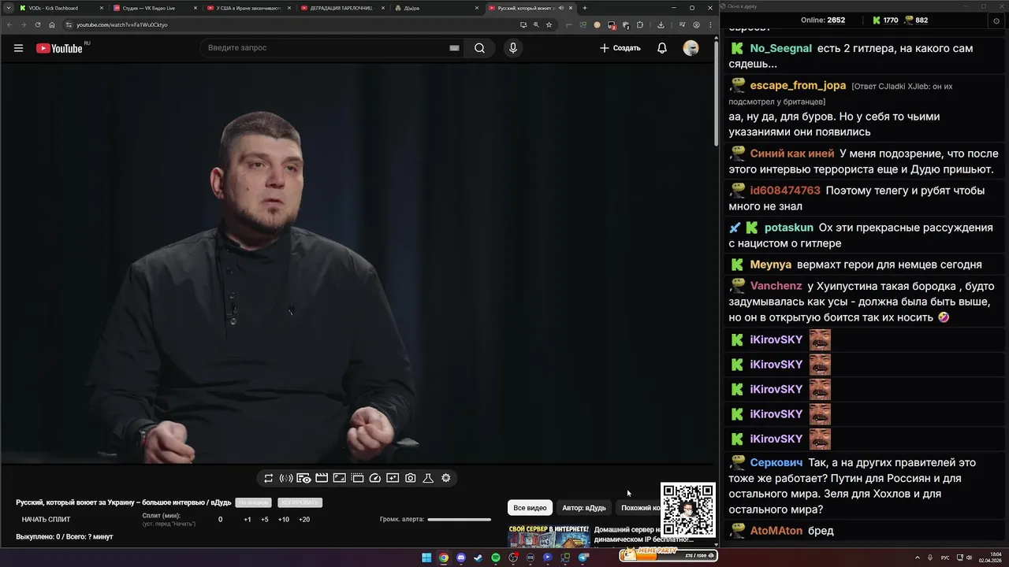Add +10 minutes to split
This screenshot has width=1009, height=567.
pos(284,520)
